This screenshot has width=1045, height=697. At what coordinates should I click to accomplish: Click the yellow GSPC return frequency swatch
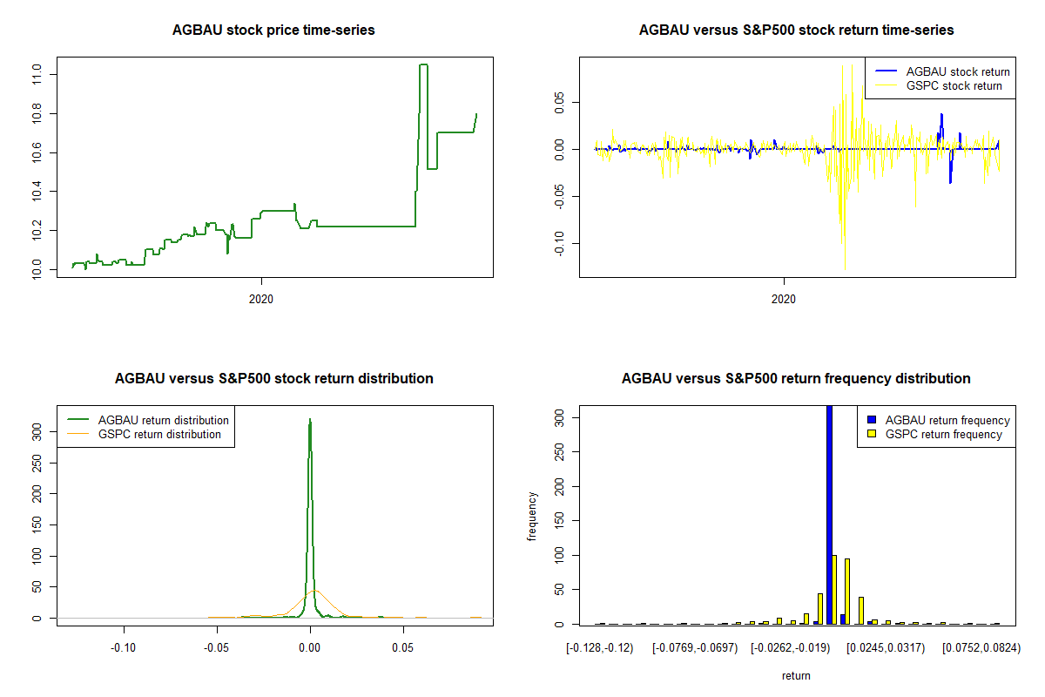click(873, 434)
